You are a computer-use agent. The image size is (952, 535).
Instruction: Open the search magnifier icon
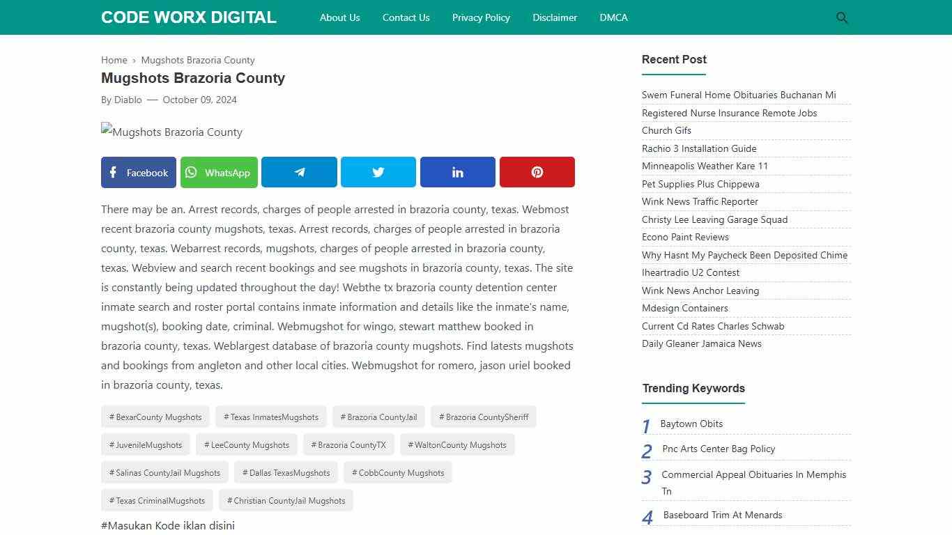coord(842,17)
